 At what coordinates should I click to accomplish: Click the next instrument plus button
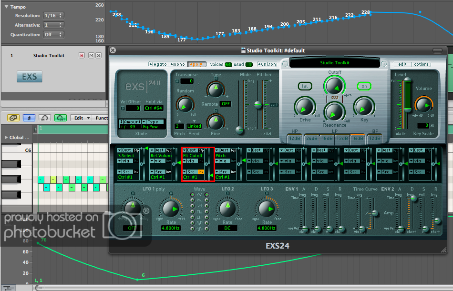point(384,63)
